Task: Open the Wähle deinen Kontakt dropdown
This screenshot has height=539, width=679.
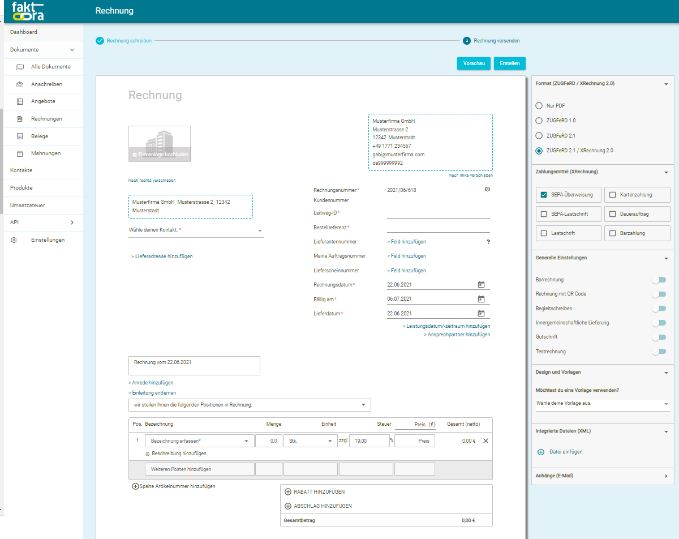Action: (260, 230)
